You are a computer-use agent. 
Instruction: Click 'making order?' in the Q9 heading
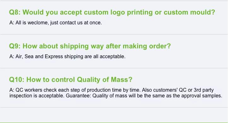click(147, 46)
